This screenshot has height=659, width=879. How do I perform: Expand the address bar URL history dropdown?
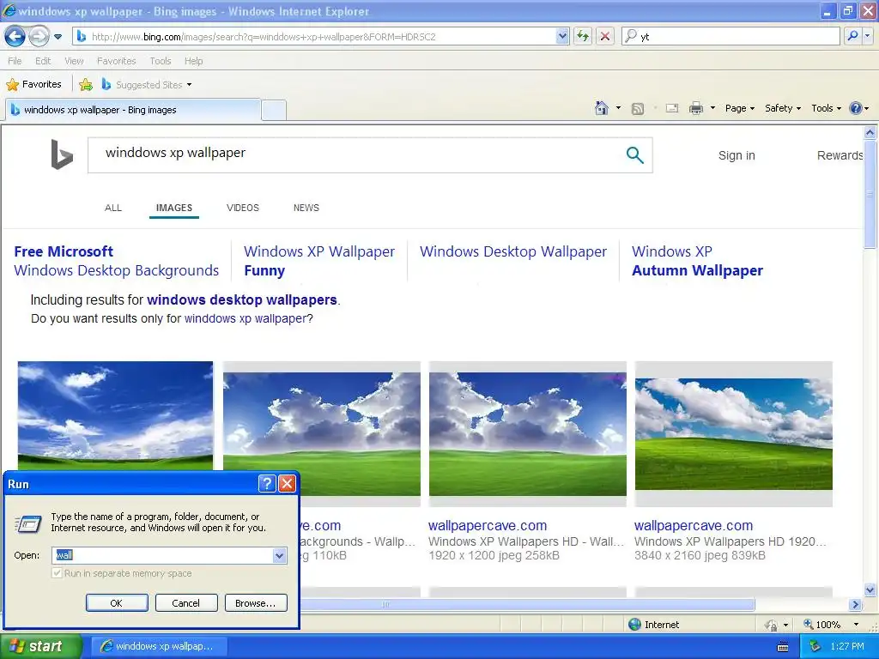tap(562, 36)
